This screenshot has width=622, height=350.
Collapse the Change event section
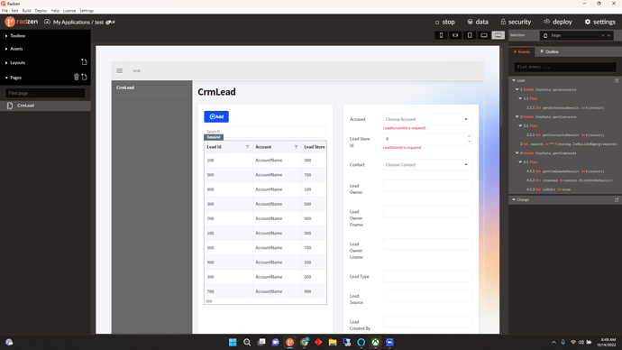514,200
